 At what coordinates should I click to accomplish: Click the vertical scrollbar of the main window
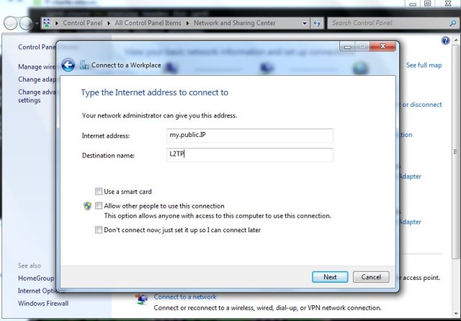click(456, 151)
